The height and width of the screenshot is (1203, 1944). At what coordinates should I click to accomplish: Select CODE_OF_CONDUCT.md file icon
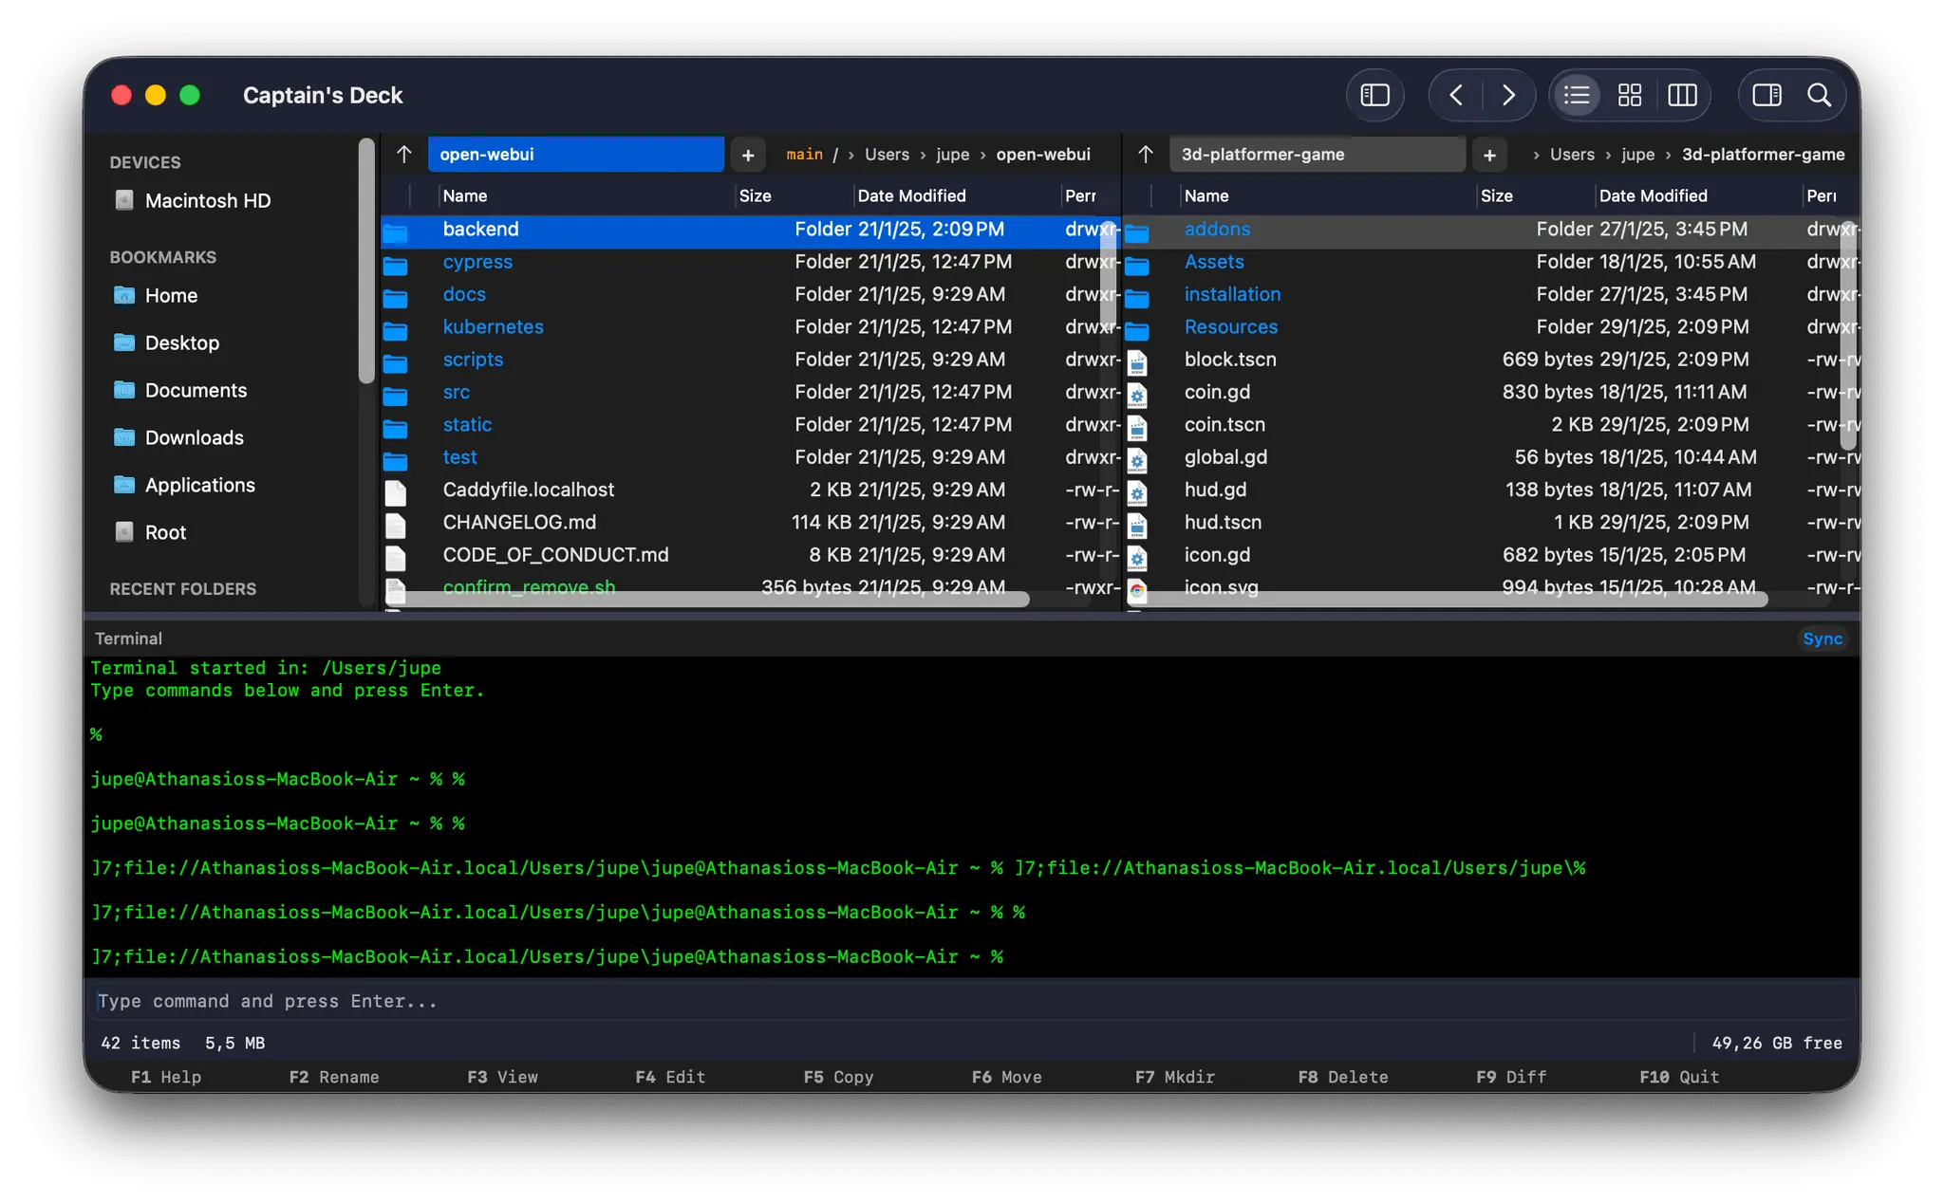(x=396, y=557)
